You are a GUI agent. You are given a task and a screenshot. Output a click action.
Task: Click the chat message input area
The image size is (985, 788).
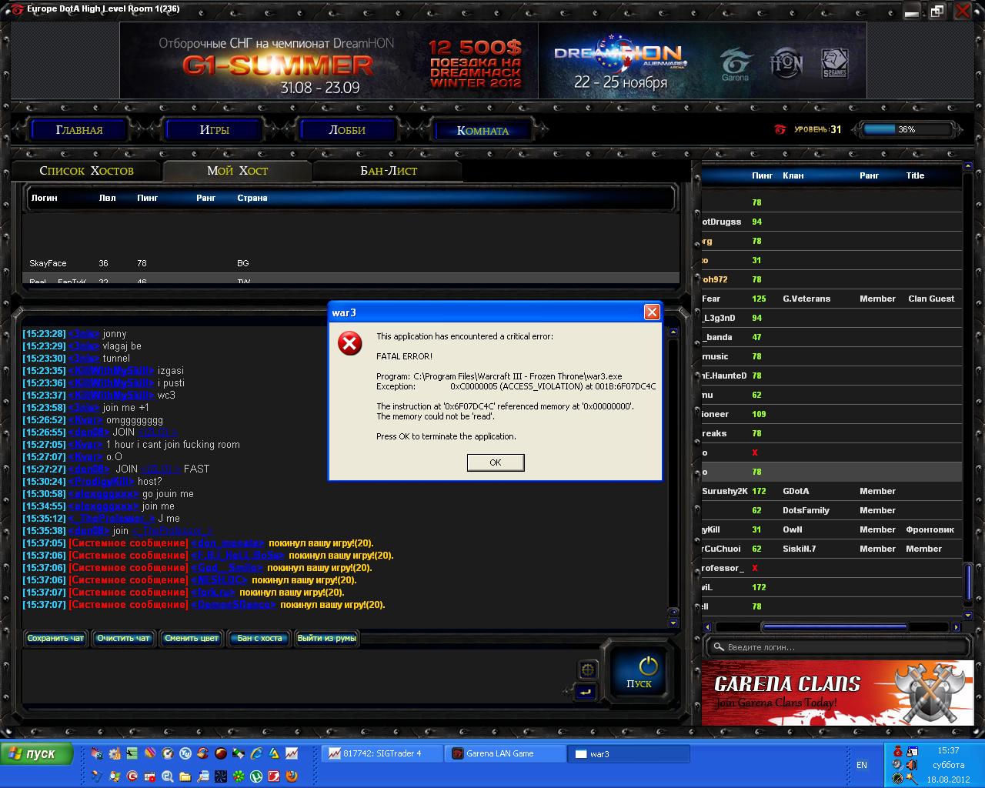tap(298, 677)
